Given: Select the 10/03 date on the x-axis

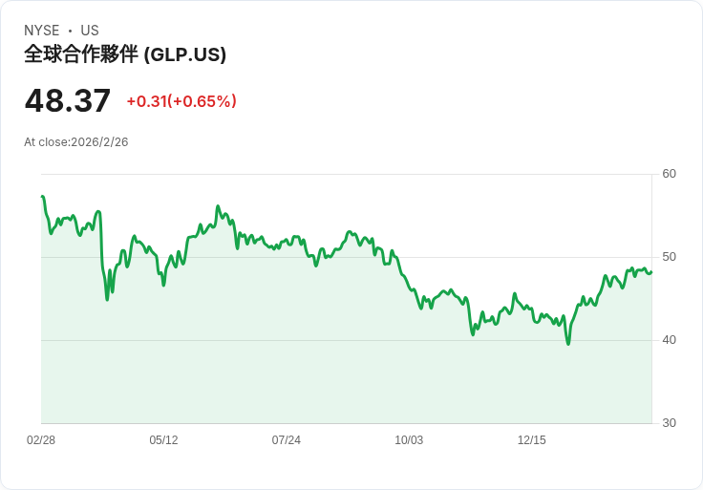Looking at the screenshot, I should 409,440.
